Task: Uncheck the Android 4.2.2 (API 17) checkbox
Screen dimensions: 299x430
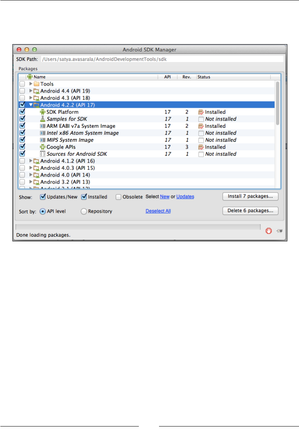Action: tap(22, 105)
